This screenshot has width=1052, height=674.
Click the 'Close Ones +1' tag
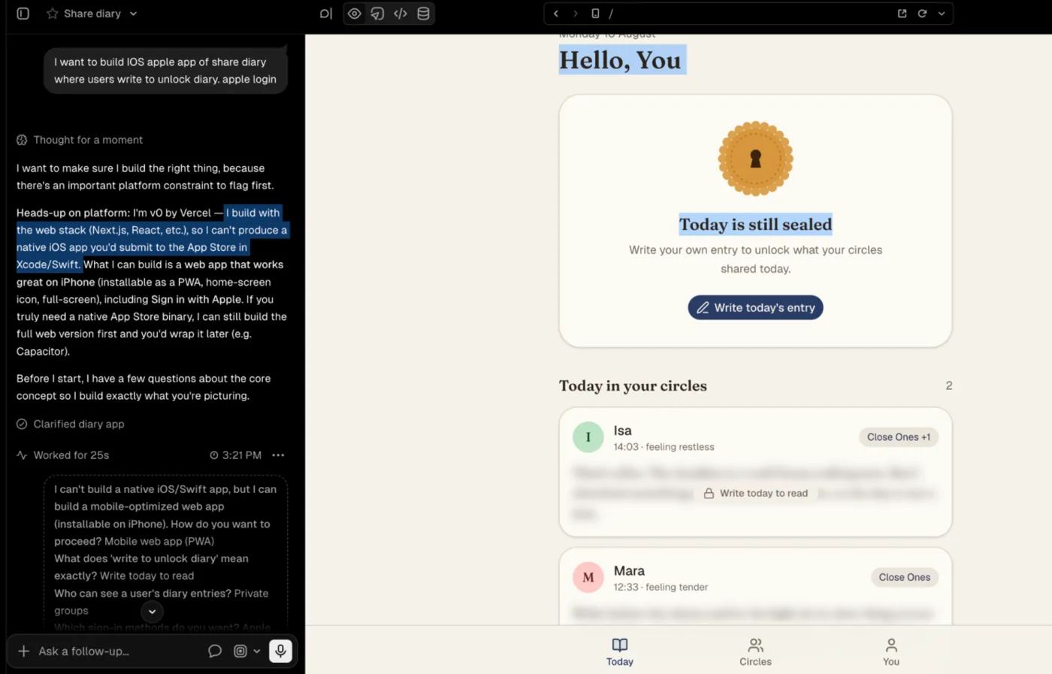pos(899,437)
